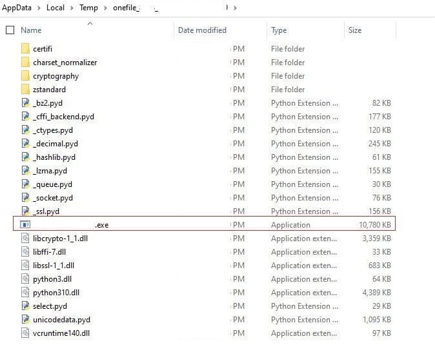
Task: Click the certifi folder icon
Action: tap(25, 49)
